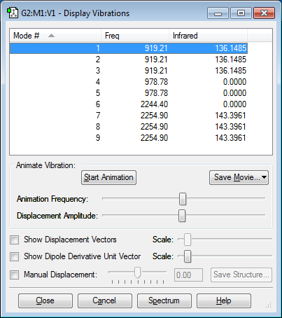Click the Displacement Amplitude slider handle

182,216
